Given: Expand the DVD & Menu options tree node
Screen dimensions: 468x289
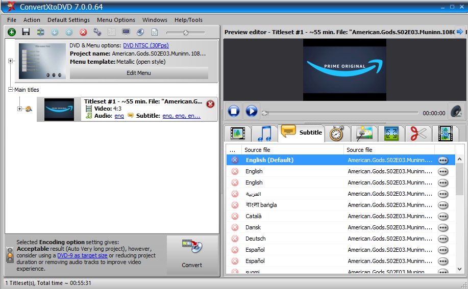Looking at the screenshot, I should pos(10,61).
